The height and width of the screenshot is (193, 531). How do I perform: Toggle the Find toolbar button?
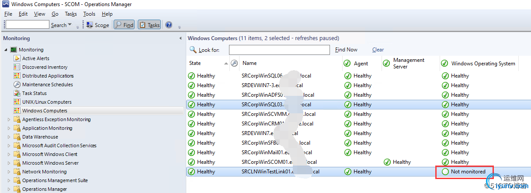click(x=124, y=25)
